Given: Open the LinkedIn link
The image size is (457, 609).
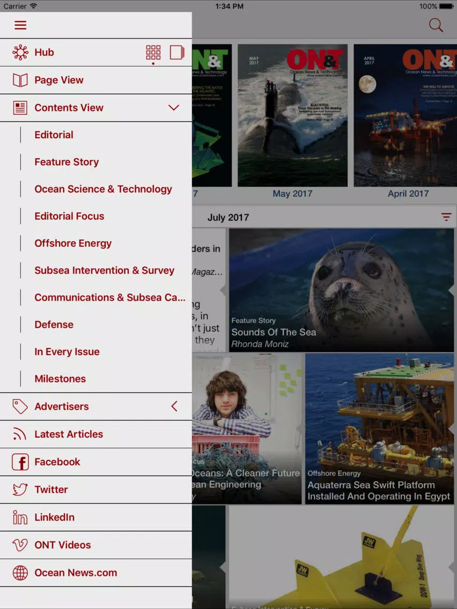Looking at the screenshot, I should point(96,517).
